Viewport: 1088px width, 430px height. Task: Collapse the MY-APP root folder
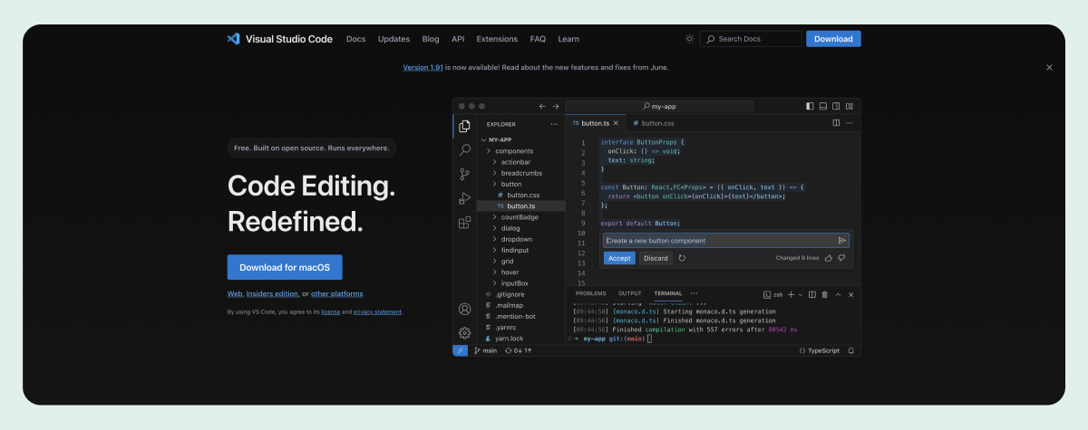[x=483, y=140]
